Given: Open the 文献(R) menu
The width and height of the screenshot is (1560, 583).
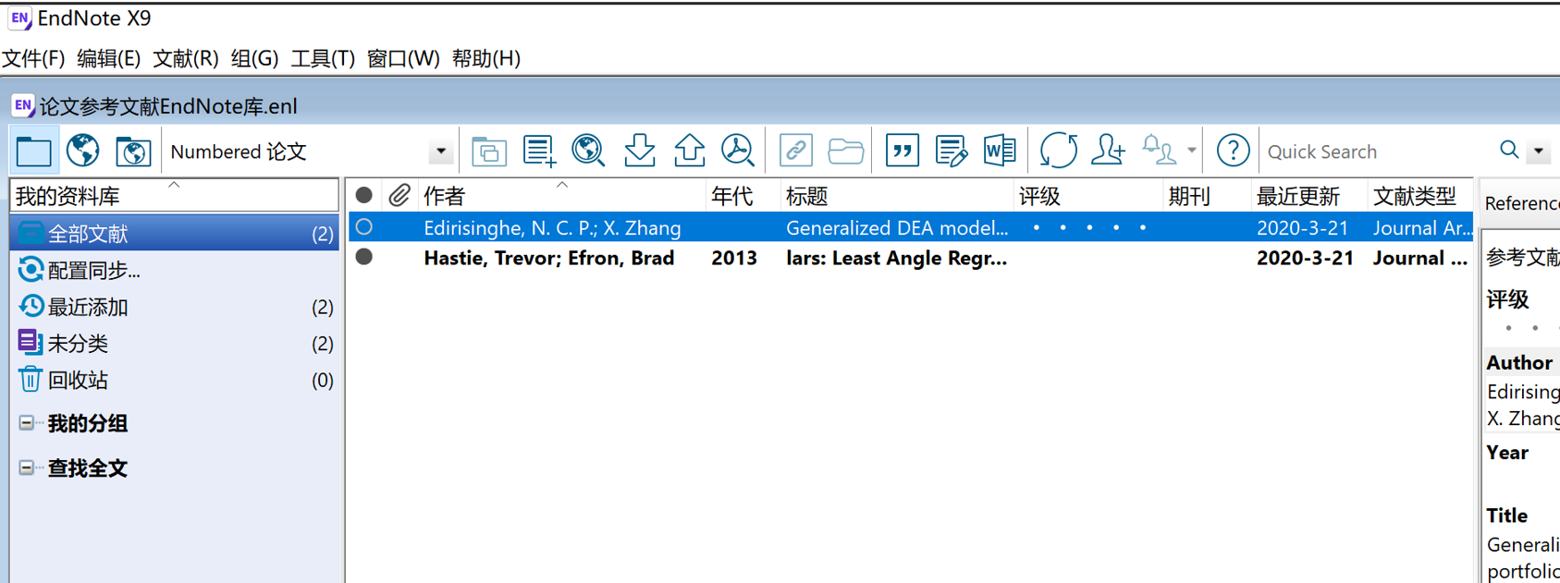Looking at the screenshot, I should pos(186,58).
